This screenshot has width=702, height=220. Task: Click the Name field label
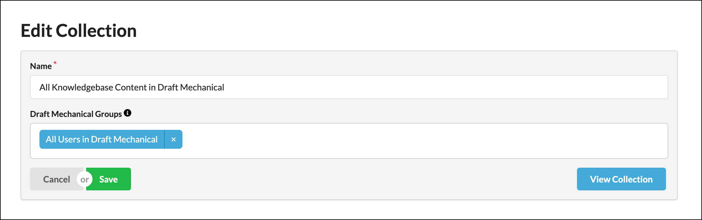[x=41, y=66]
